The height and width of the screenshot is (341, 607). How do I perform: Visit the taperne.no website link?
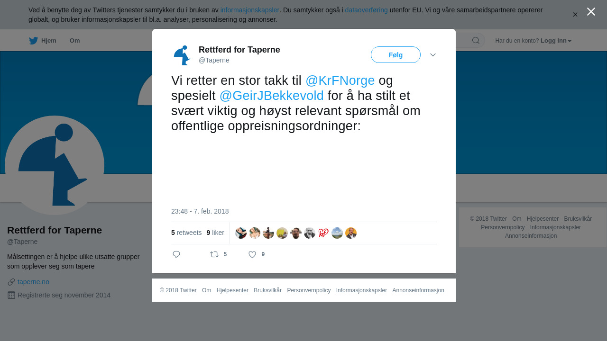tap(33, 282)
